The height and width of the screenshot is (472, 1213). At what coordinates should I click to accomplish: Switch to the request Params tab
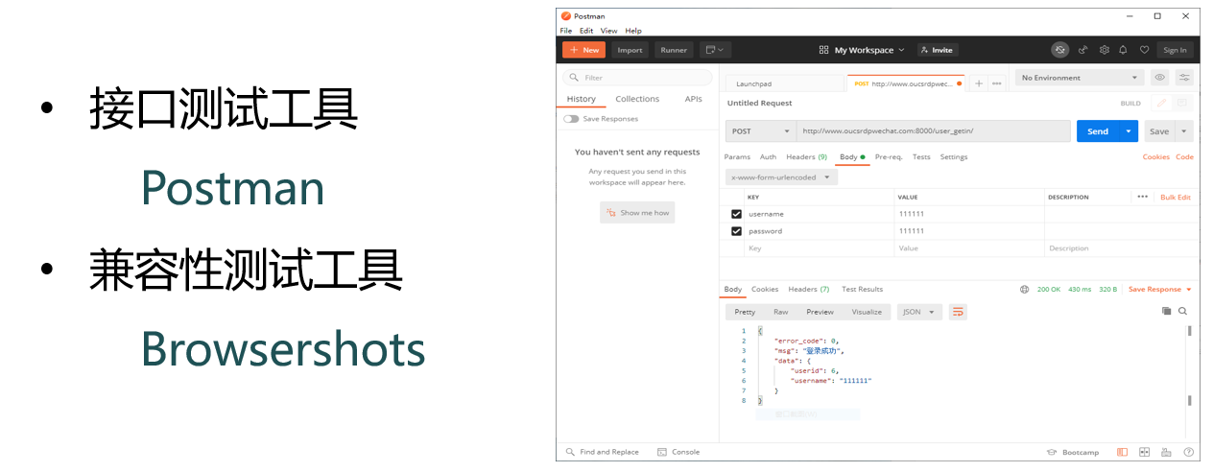[x=737, y=156]
